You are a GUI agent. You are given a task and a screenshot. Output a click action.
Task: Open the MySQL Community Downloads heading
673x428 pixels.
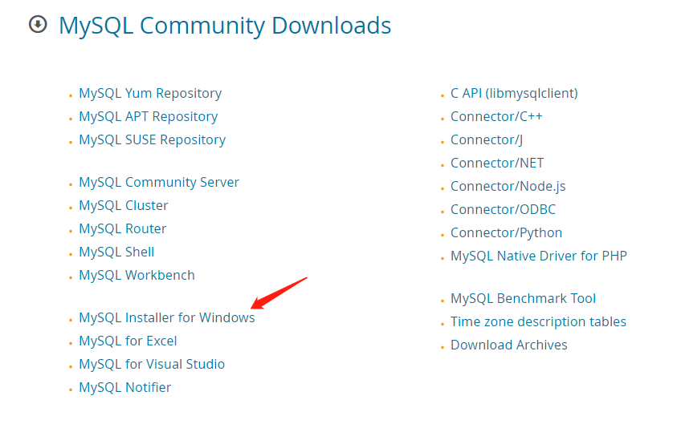(x=225, y=26)
